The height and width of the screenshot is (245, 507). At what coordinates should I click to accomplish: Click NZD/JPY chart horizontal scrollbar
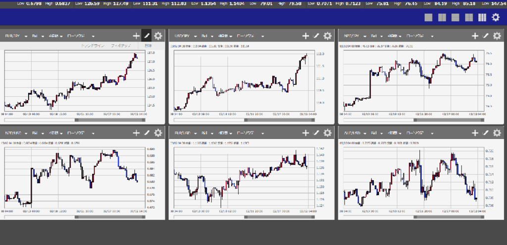pos(413,120)
